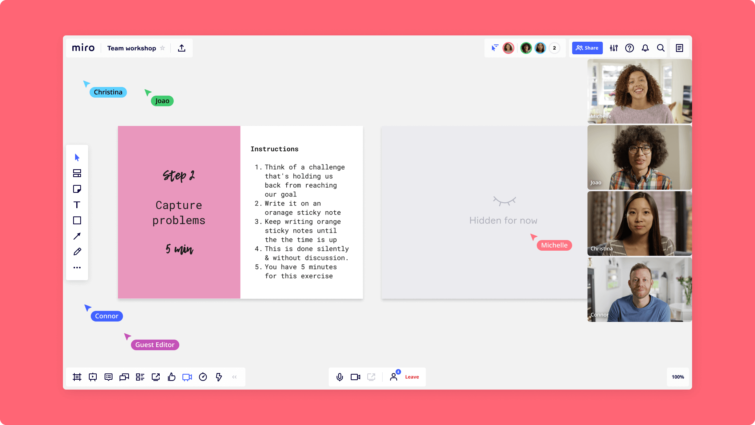755x425 pixels.
Task: Select the Text tool
Action: click(77, 205)
